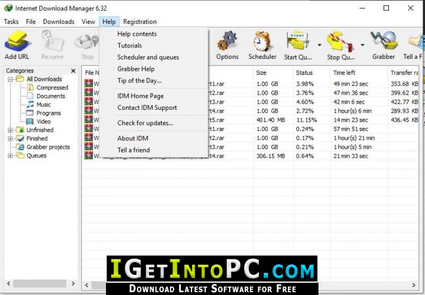
Task: Click the Stop toolbar icon
Action: point(87,42)
